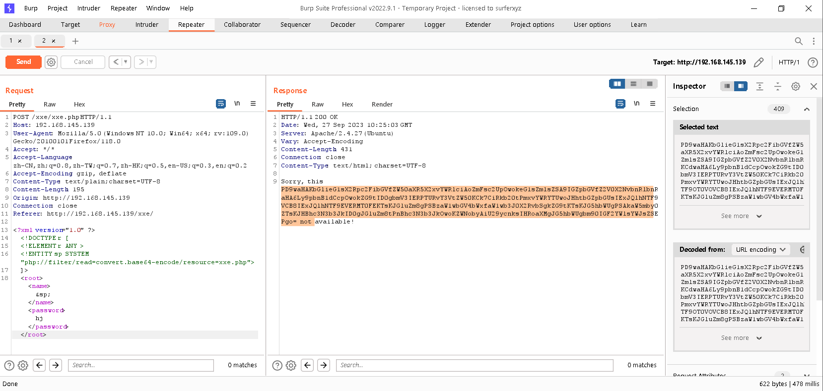
Task: Click the Burp Suite logo icon
Action: click(x=9, y=8)
